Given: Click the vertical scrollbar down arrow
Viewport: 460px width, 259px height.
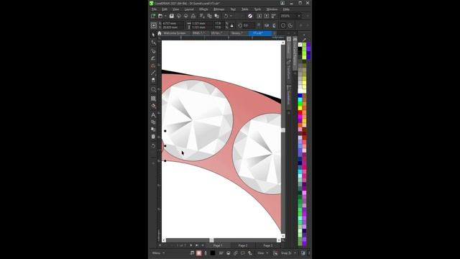Looking at the screenshot, I should point(282,236).
